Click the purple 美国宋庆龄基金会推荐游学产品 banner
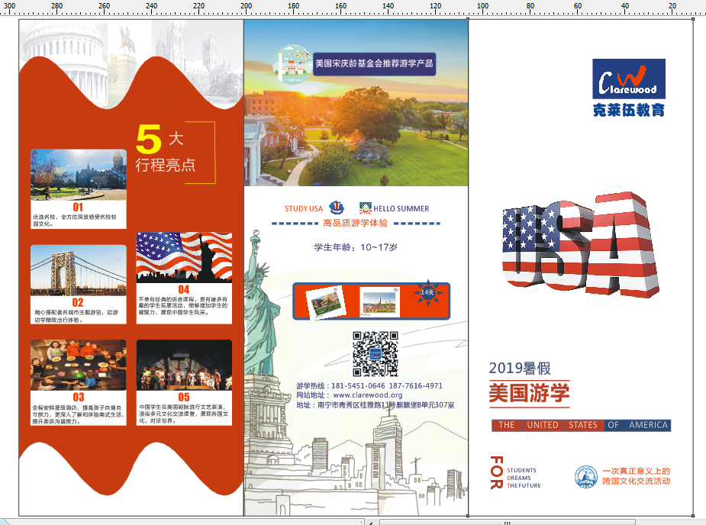This screenshot has width=706, height=525. point(374,63)
